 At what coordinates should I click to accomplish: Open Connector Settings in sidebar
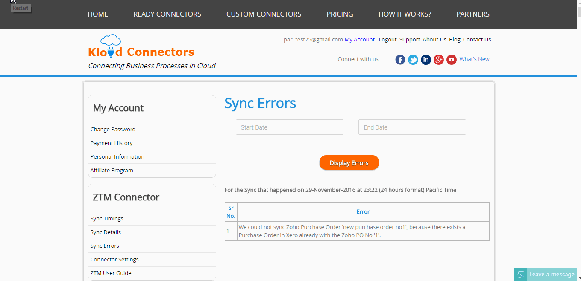click(x=114, y=259)
